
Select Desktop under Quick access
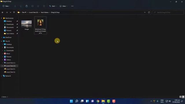coord(9,21)
